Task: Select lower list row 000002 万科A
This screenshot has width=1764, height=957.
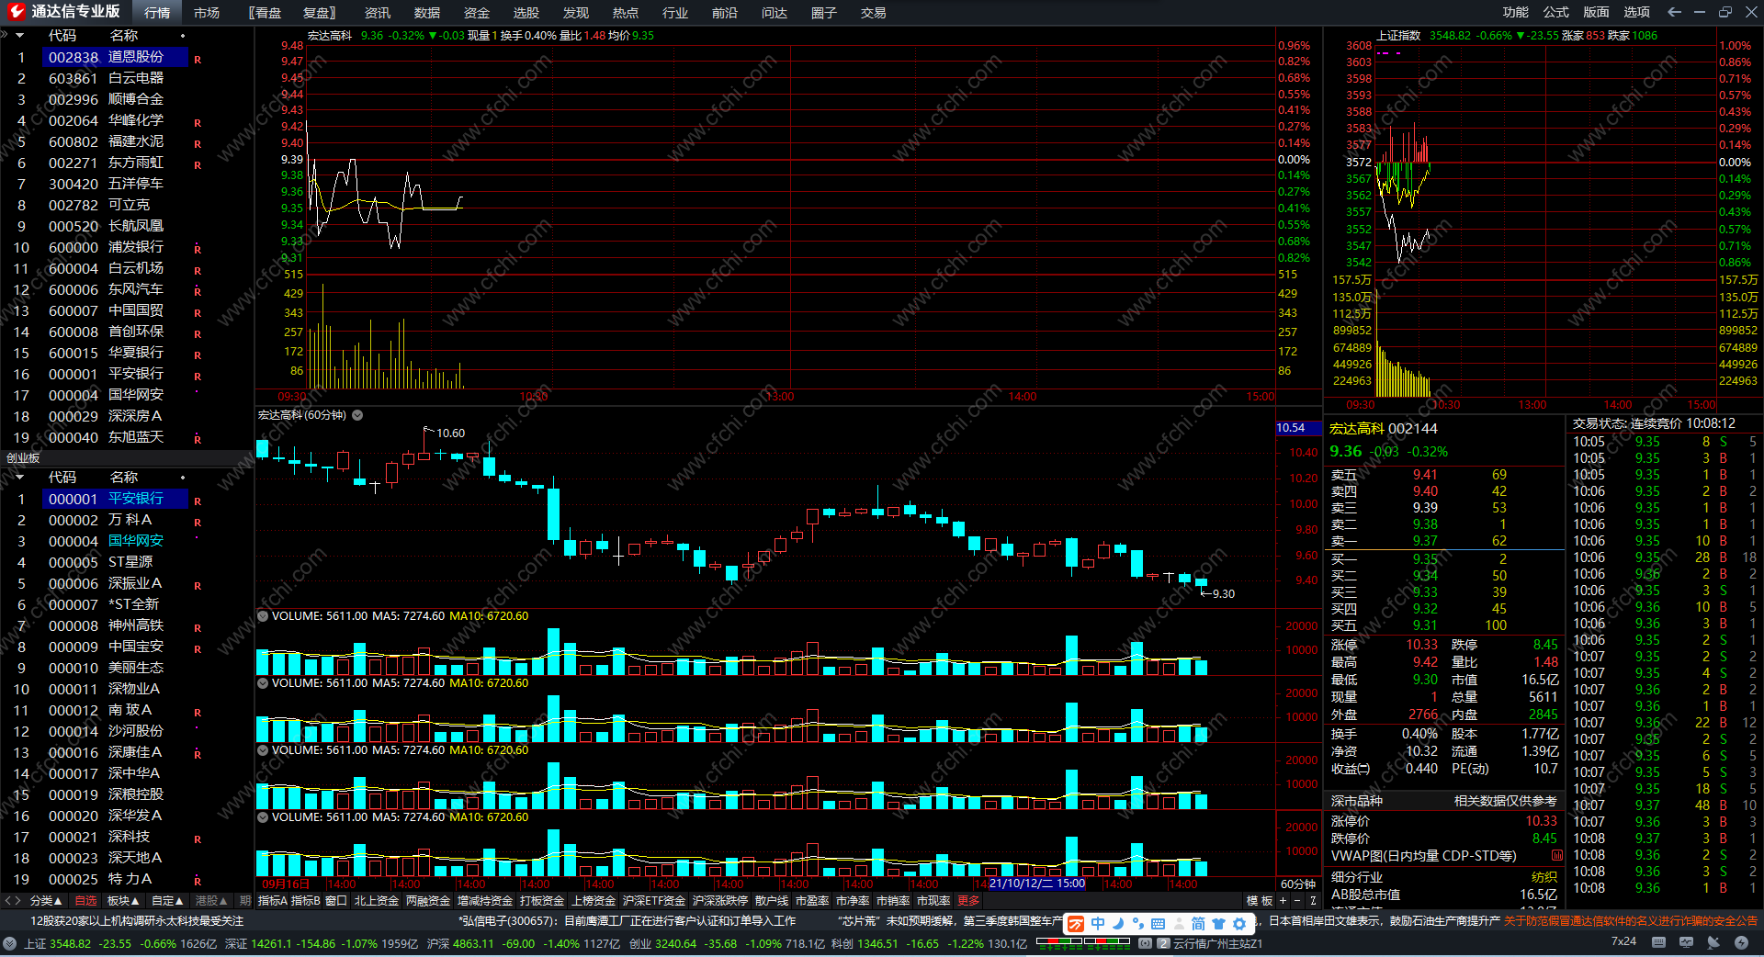Action: click(127, 520)
